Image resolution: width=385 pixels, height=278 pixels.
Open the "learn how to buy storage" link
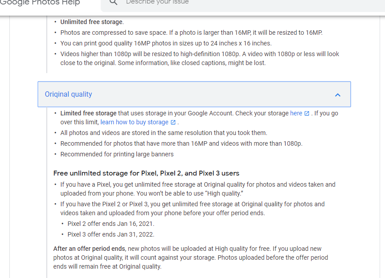134,122
